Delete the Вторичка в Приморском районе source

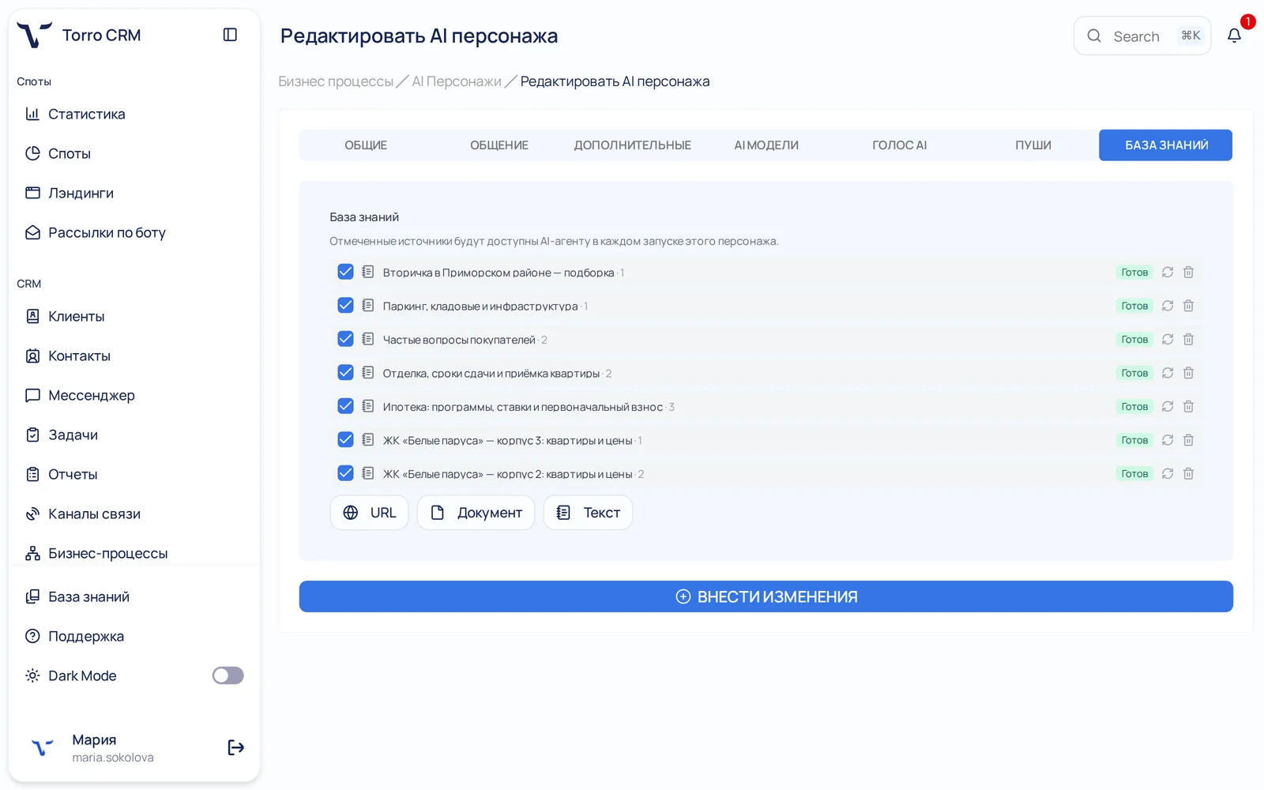point(1188,273)
